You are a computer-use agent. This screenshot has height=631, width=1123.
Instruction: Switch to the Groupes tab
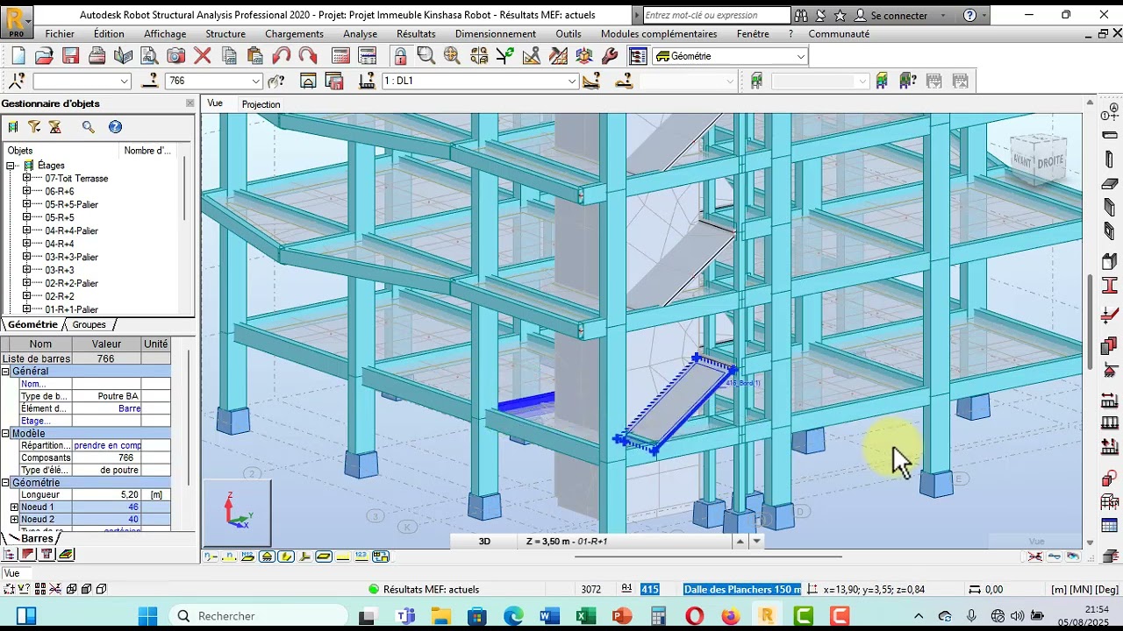[89, 324]
